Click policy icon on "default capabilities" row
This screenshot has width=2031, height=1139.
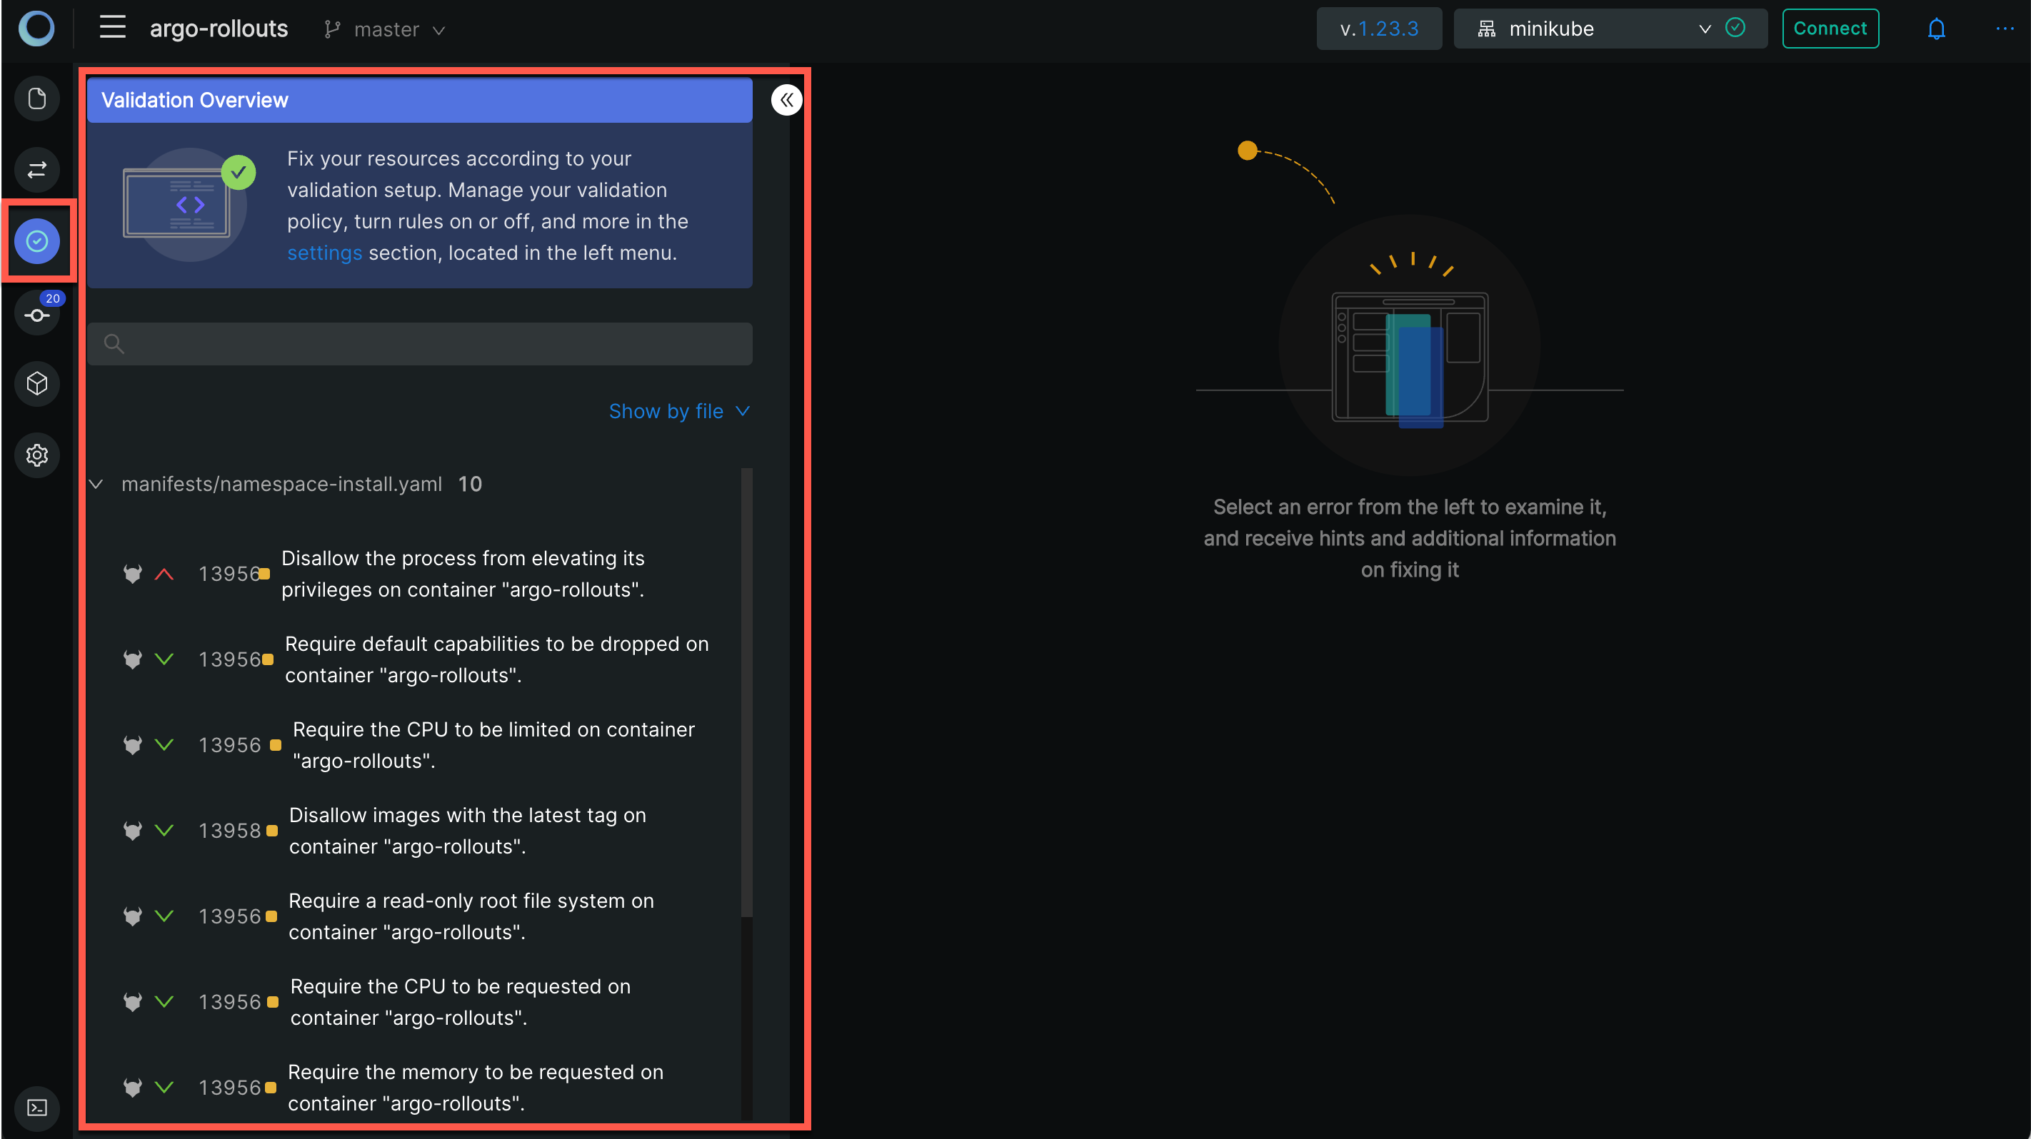132,659
